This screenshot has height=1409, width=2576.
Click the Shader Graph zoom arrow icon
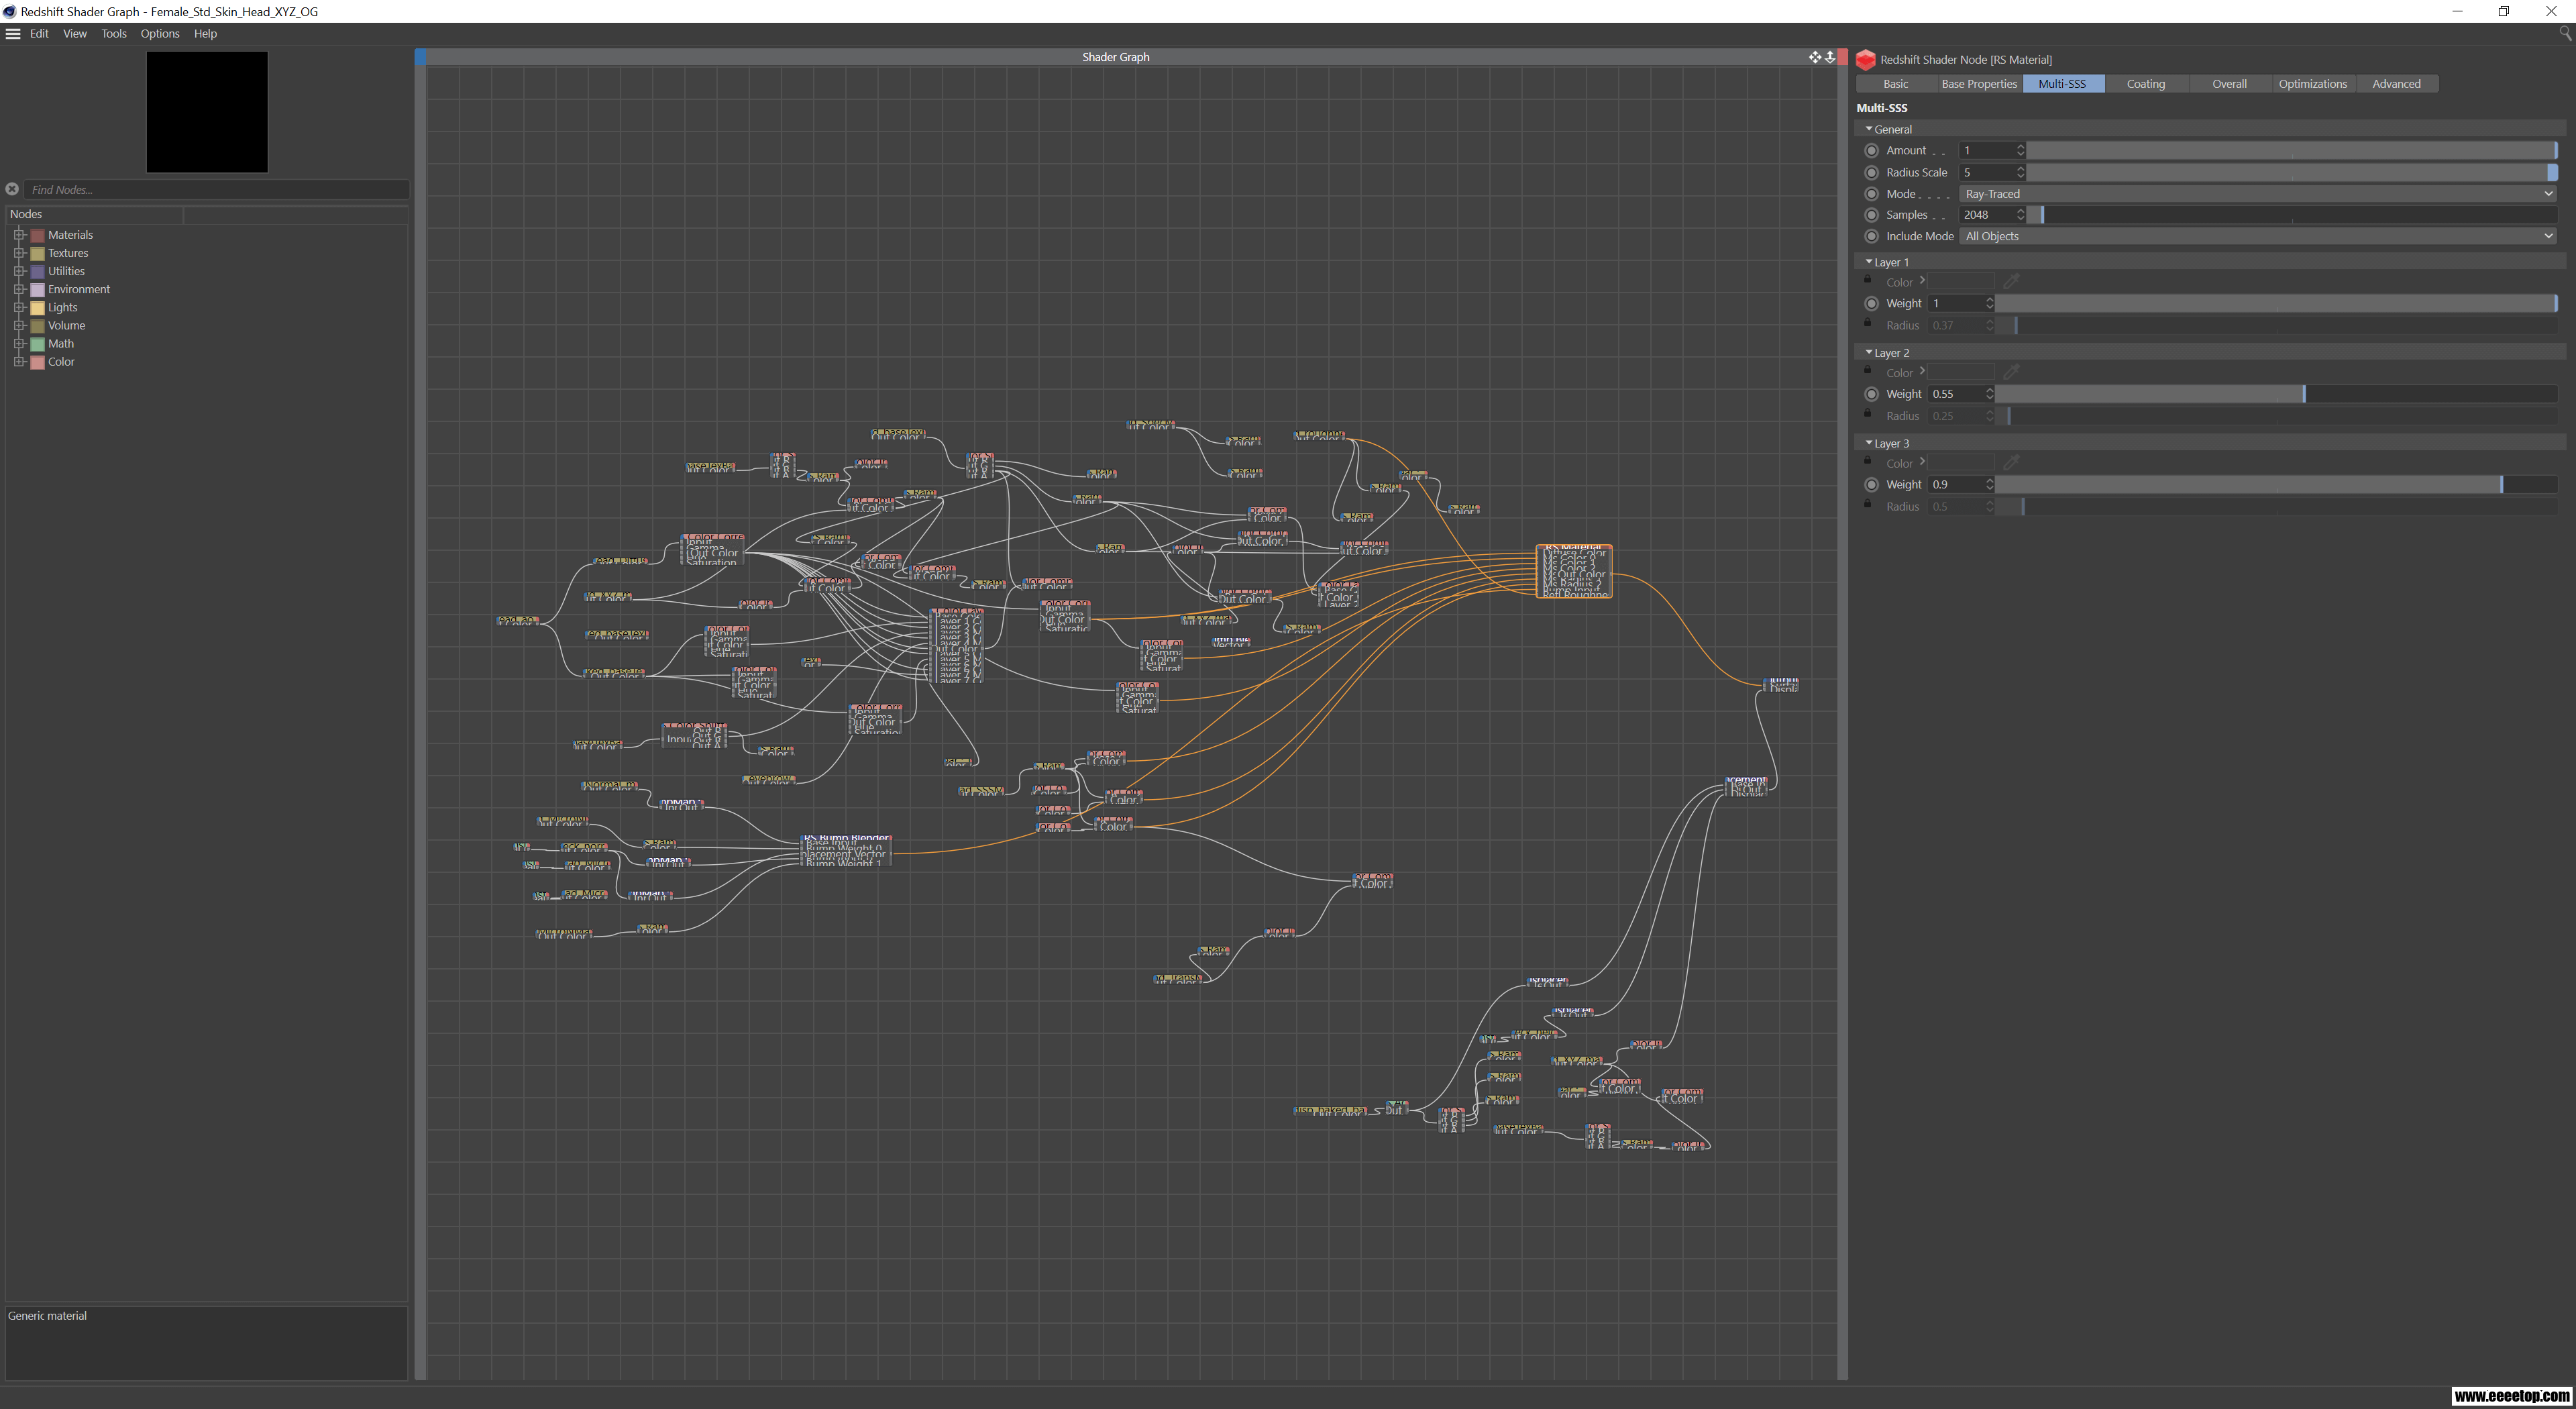pyautogui.click(x=1830, y=57)
